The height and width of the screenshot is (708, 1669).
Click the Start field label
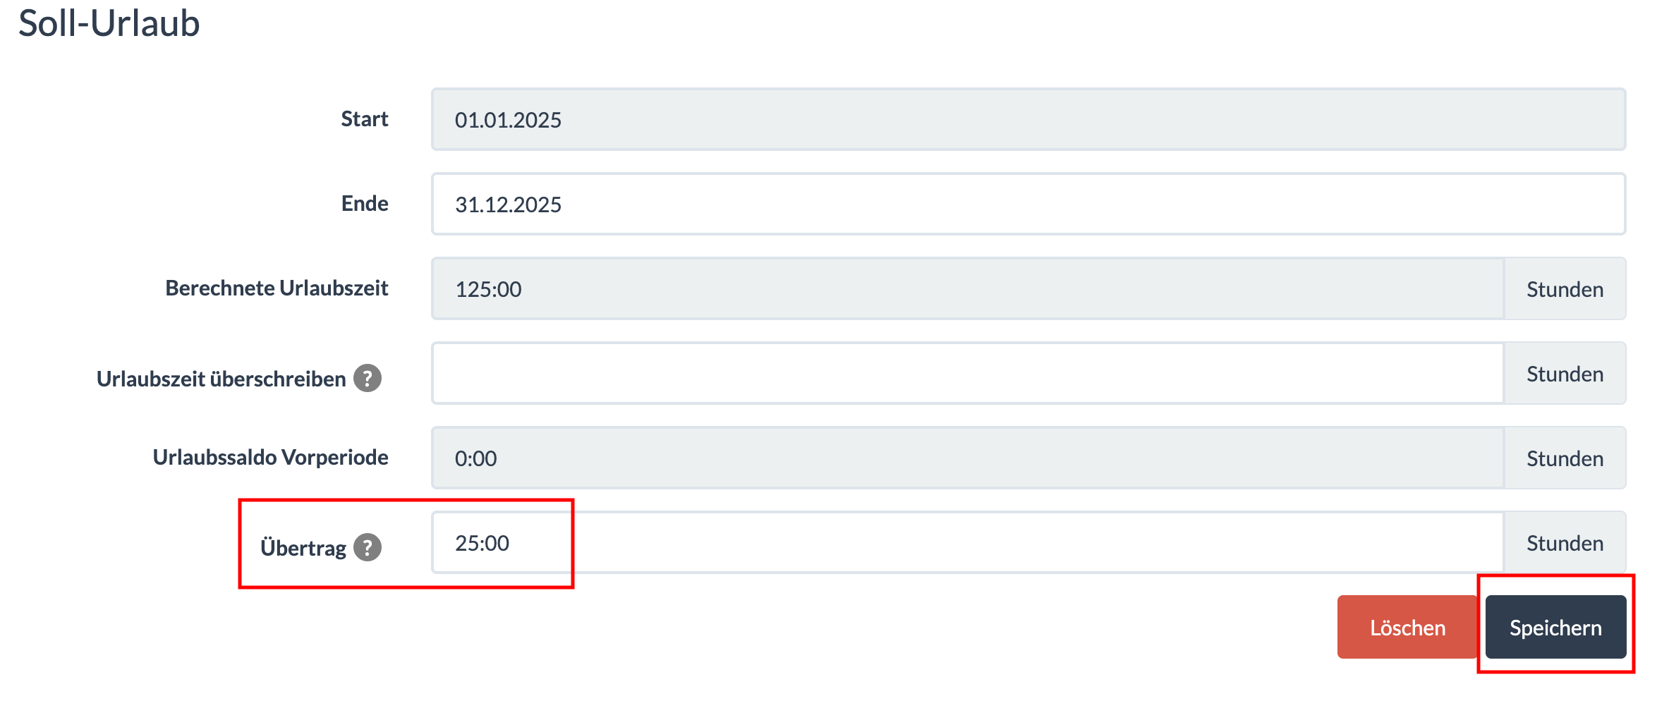click(x=365, y=118)
